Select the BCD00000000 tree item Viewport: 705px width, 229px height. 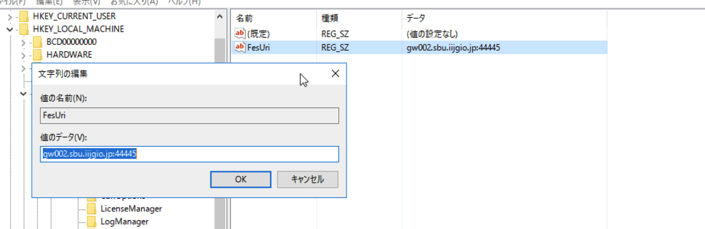[x=71, y=42]
